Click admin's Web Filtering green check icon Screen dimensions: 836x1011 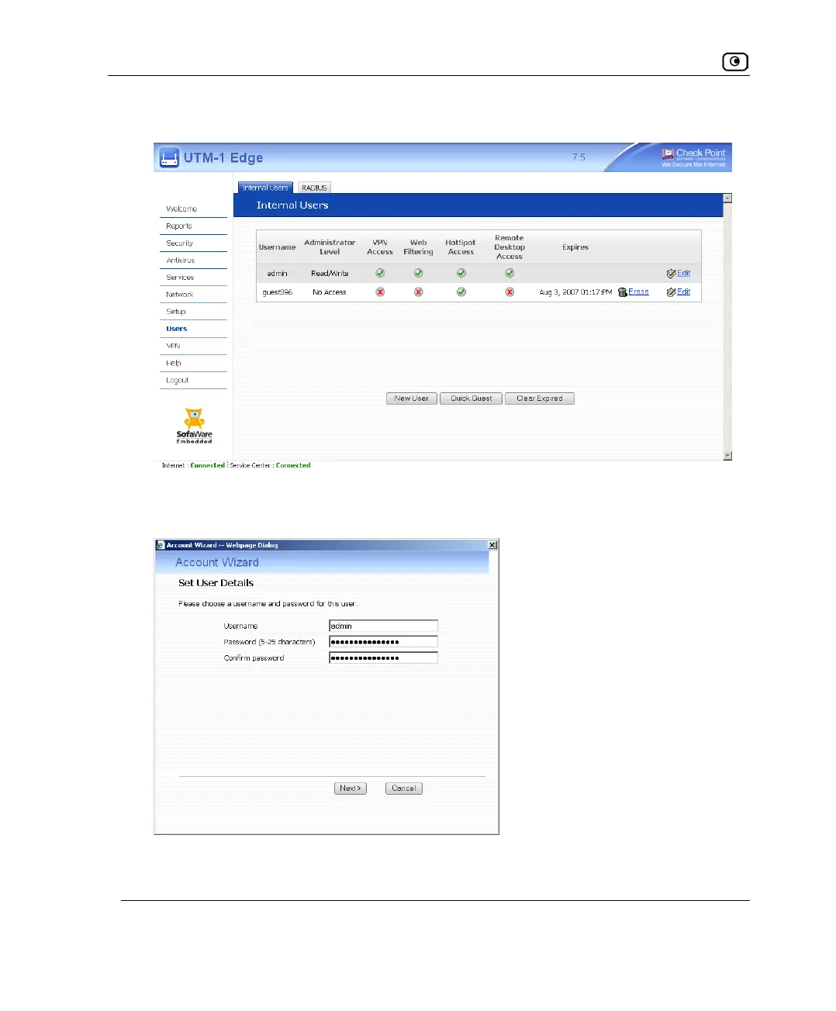pos(418,273)
